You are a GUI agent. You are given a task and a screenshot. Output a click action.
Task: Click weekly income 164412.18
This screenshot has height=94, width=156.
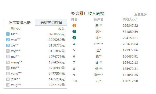tap(130, 62)
